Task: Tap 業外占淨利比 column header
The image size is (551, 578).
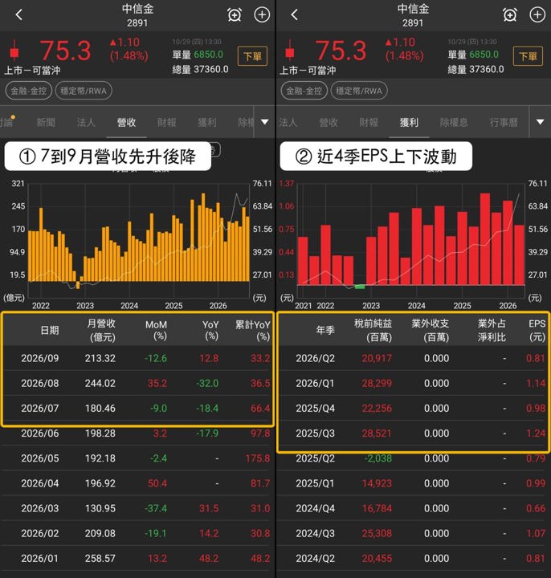Action: coord(492,330)
